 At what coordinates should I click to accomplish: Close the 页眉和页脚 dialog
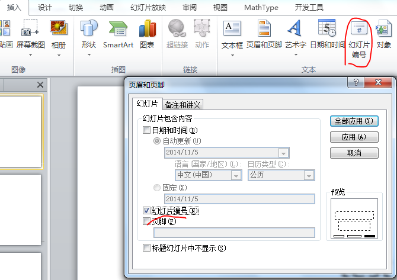[x=378, y=82]
